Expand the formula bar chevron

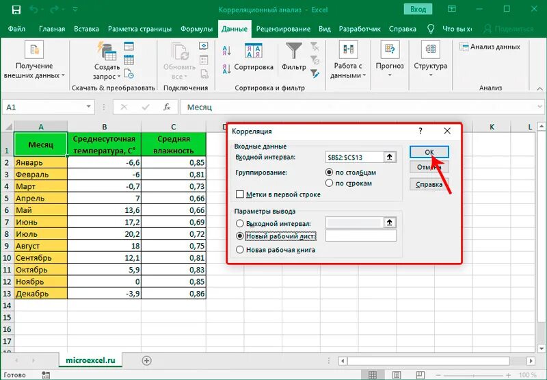coord(540,107)
